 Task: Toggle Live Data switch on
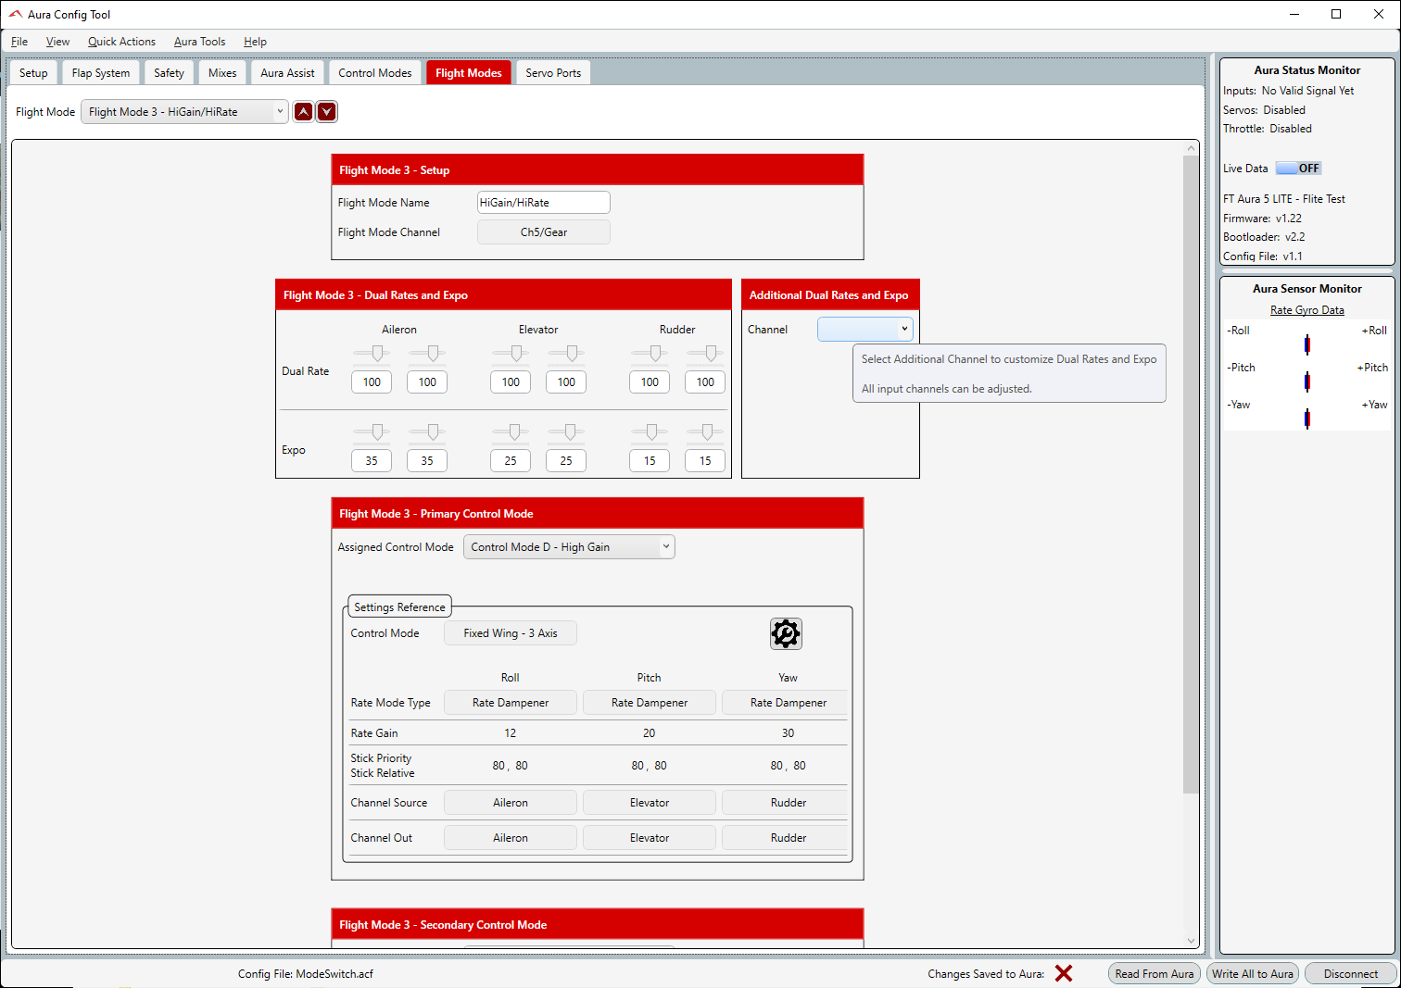[x=1298, y=169]
